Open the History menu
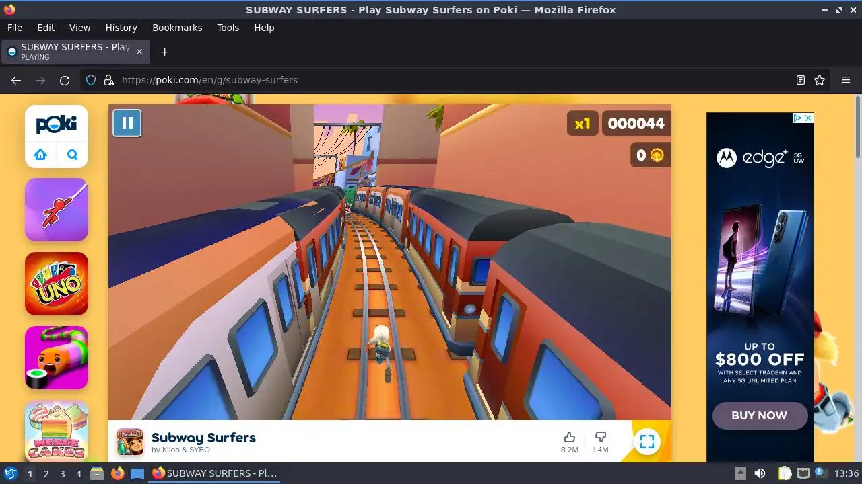Viewport: 862px width, 484px height. [x=121, y=28]
